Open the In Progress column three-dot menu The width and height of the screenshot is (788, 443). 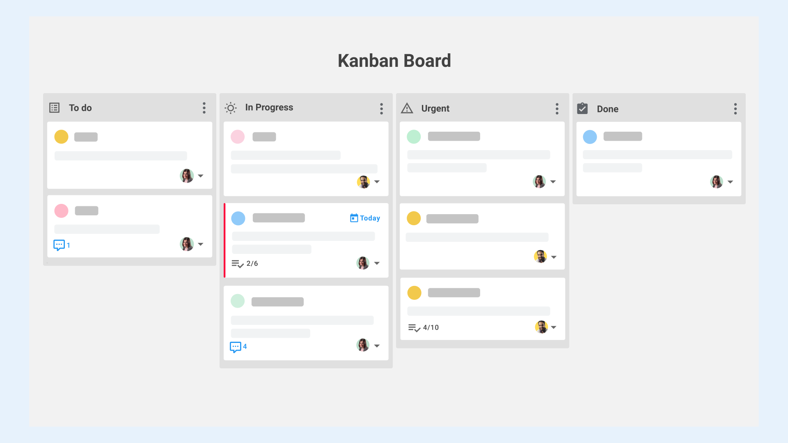tap(381, 108)
